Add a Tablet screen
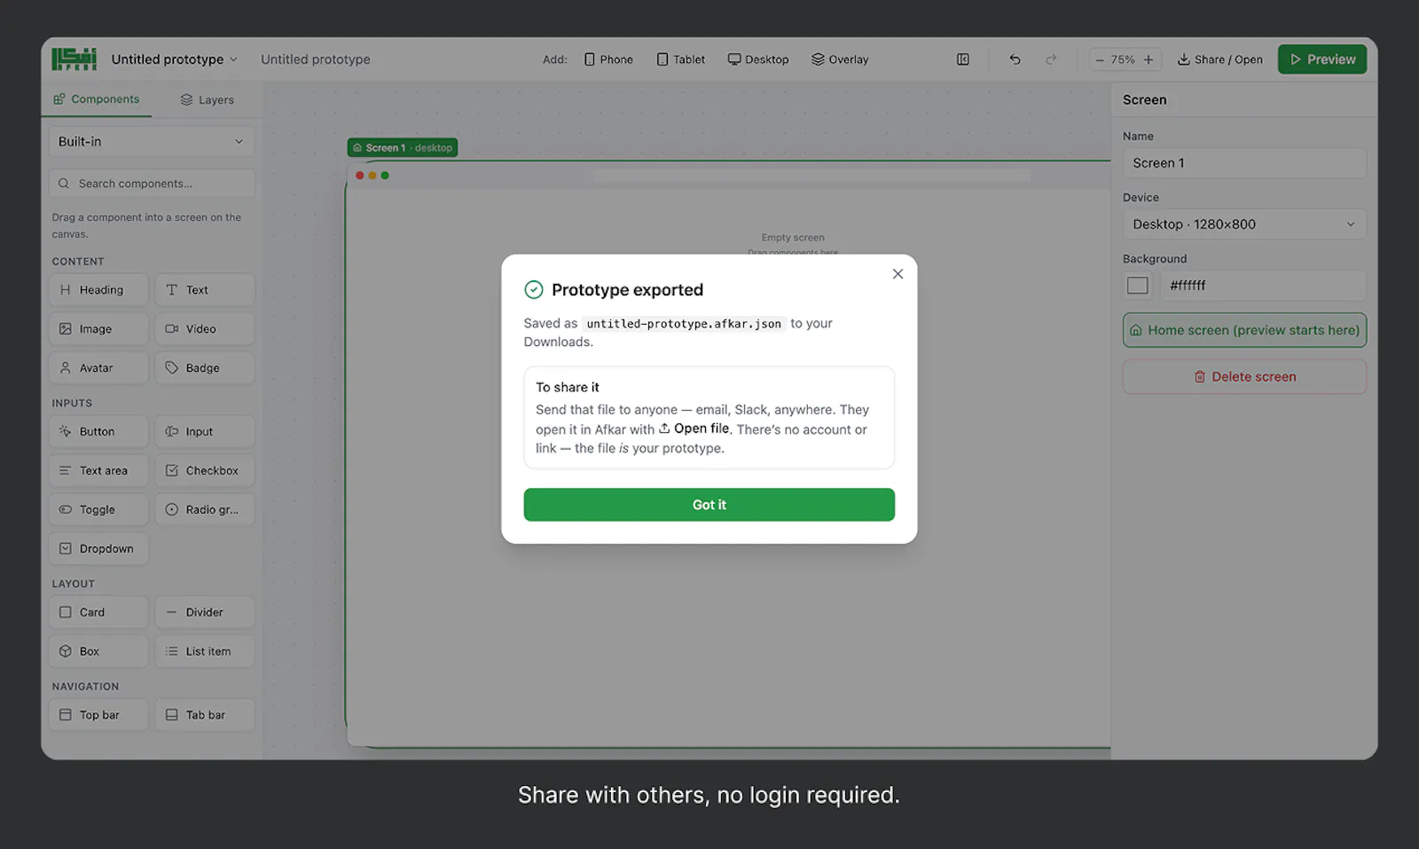 coord(681,59)
